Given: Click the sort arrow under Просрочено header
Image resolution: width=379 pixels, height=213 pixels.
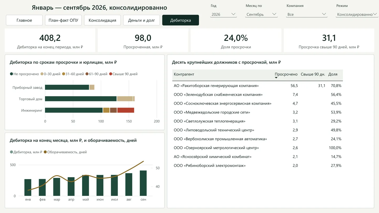Looking at the screenshot, I should pyautogui.click(x=276, y=78).
